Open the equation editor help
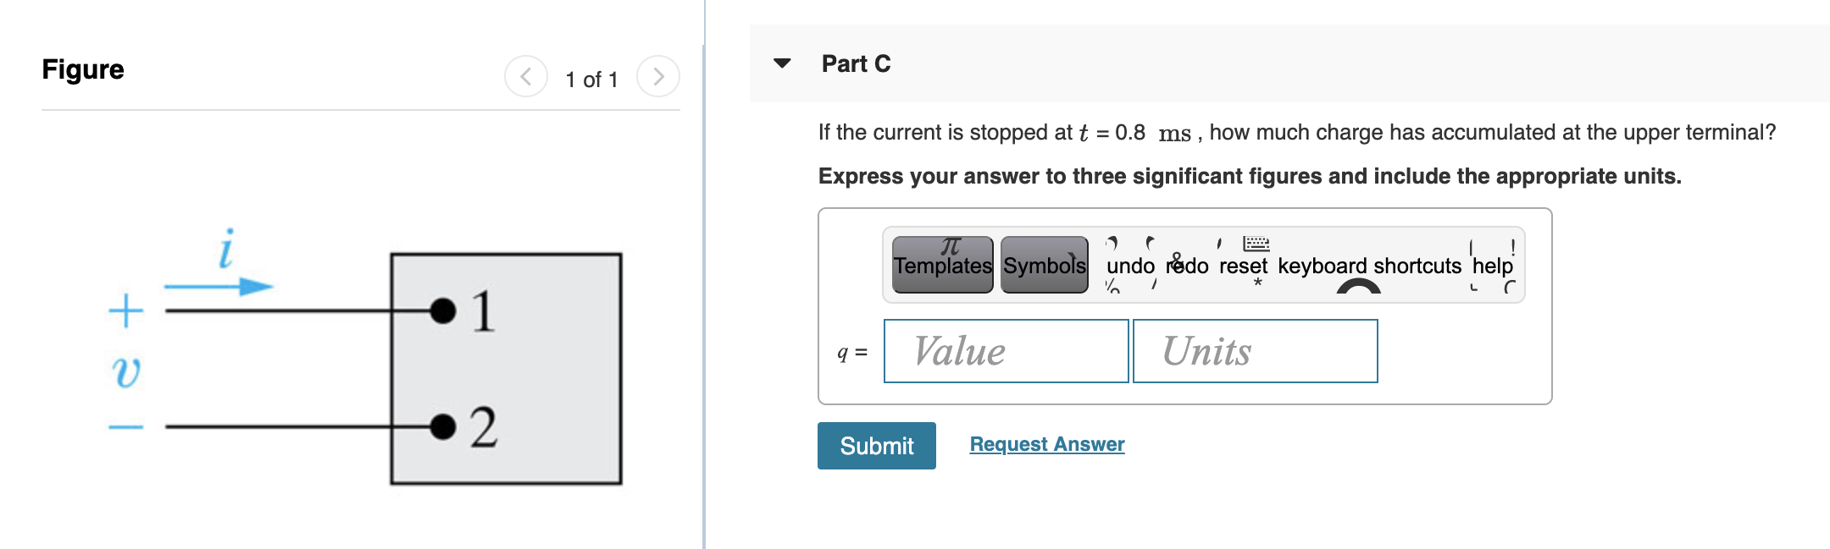 [1494, 266]
